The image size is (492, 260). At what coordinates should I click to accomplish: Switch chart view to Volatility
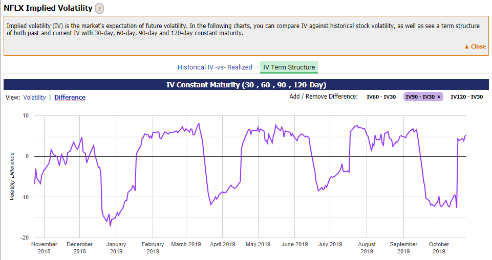tap(34, 97)
